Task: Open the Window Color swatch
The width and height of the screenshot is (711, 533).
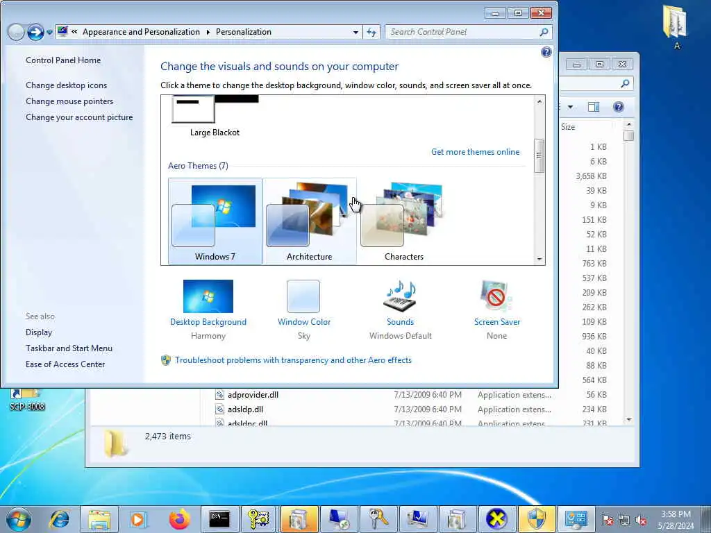Action: coord(303,296)
